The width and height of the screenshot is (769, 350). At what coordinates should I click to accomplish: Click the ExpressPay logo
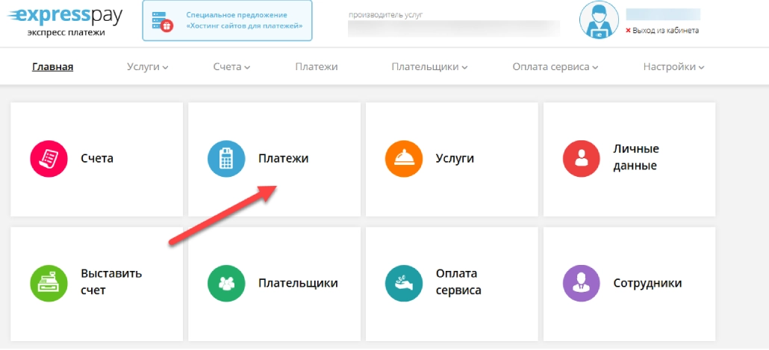point(65,21)
